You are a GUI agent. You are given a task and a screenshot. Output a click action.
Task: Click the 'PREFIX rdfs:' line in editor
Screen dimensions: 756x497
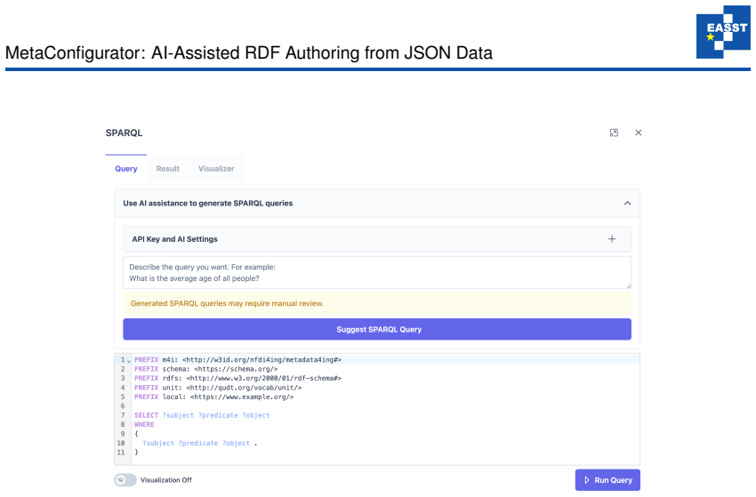click(237, 379)
